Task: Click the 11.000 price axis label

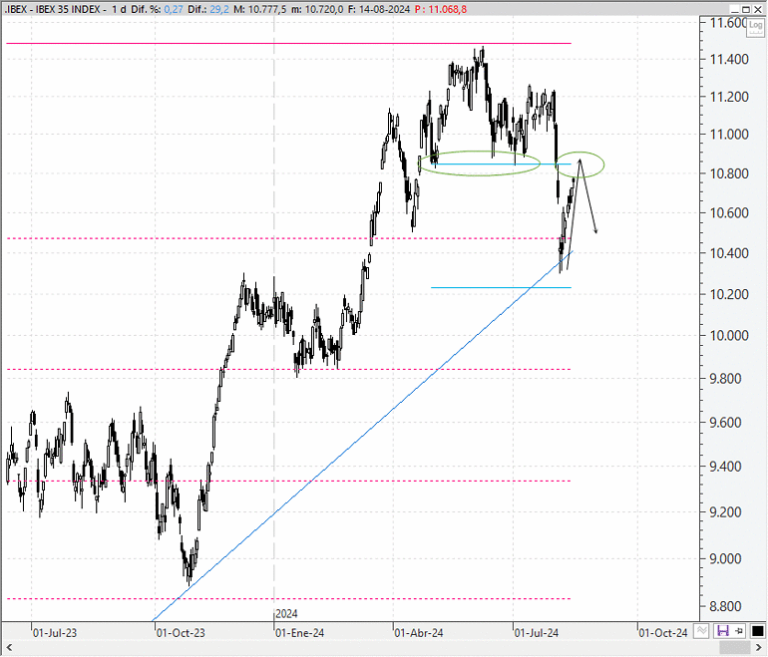Action: pyautogui.click(x=729, y=135)
